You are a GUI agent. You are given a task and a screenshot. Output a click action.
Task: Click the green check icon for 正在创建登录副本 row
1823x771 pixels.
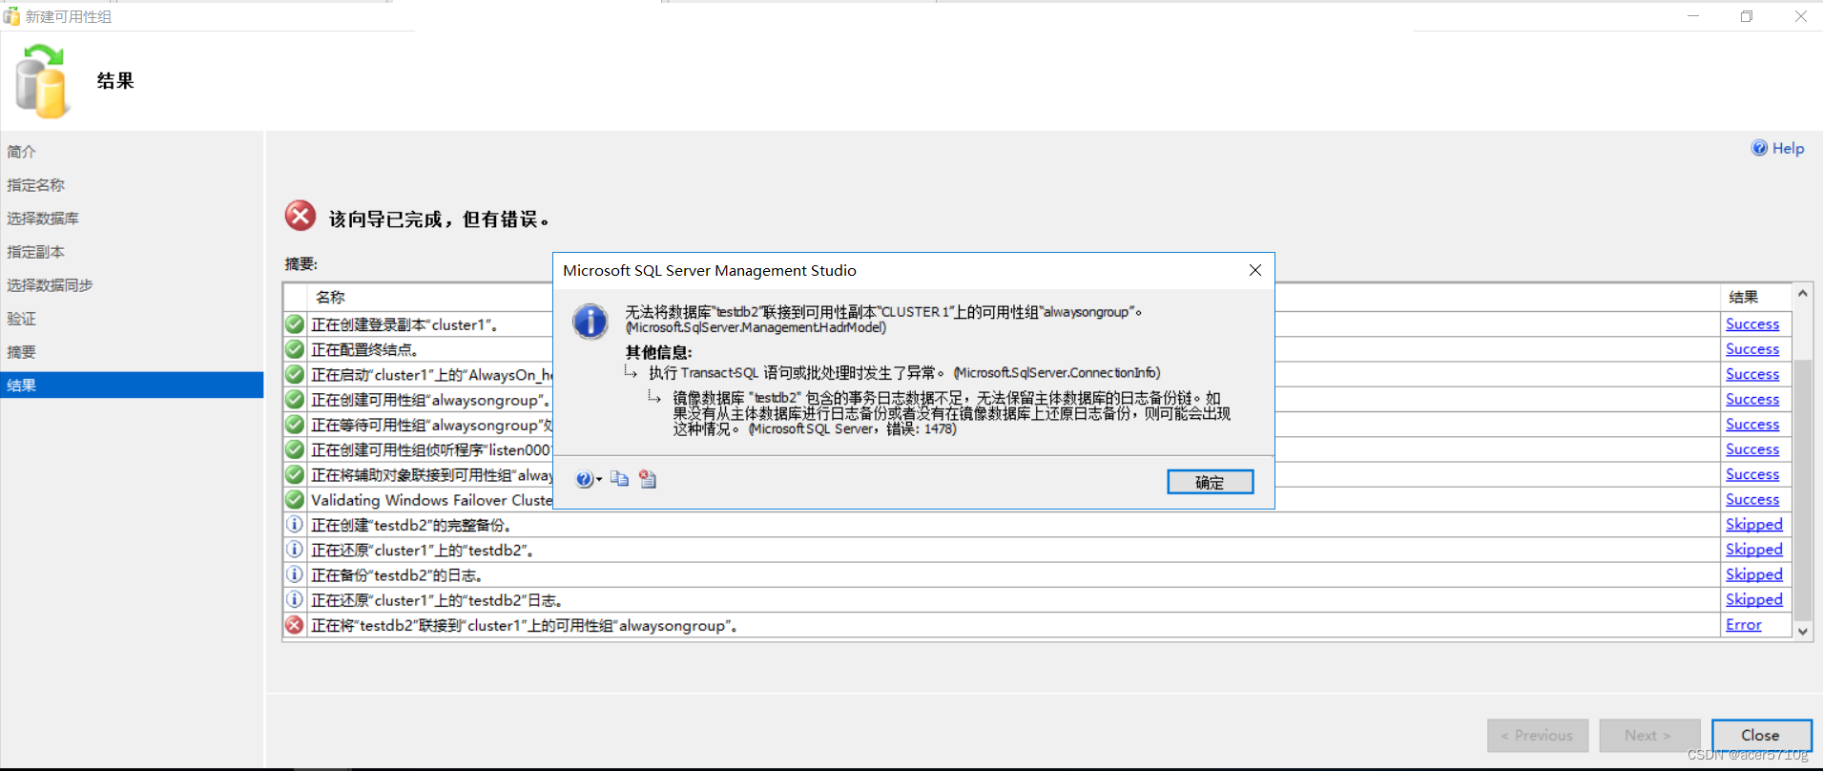(295, 324)
